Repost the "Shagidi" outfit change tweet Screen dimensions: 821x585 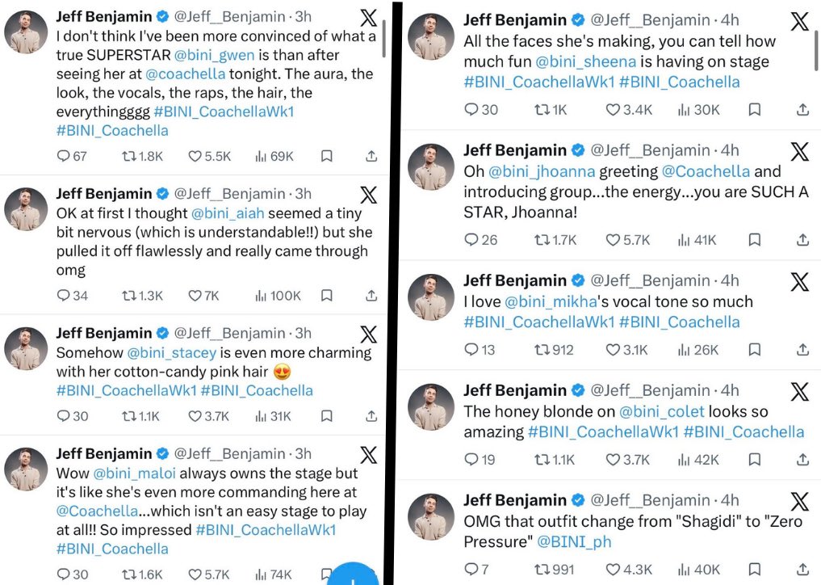(x=542, y=570)
